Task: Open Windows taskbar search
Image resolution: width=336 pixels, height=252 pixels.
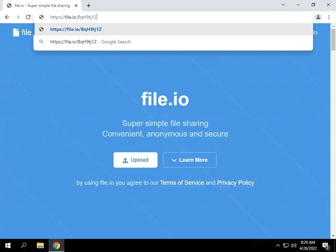Action: pos(24,245)
